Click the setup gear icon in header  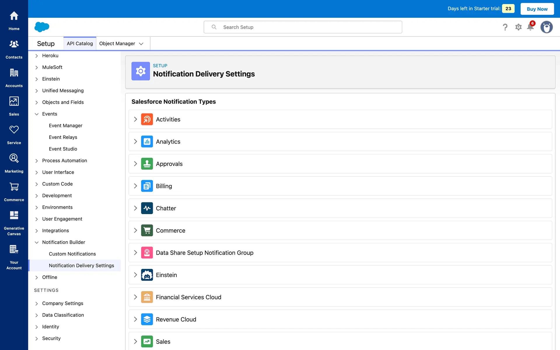coord(518,27)
